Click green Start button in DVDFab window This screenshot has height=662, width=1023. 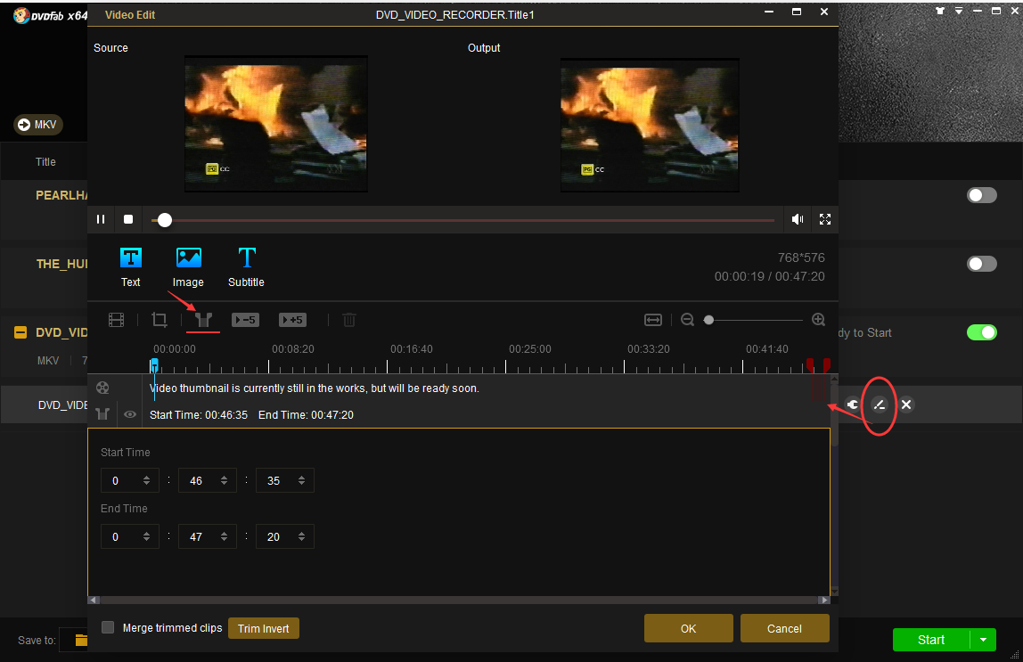click(931, 640)
